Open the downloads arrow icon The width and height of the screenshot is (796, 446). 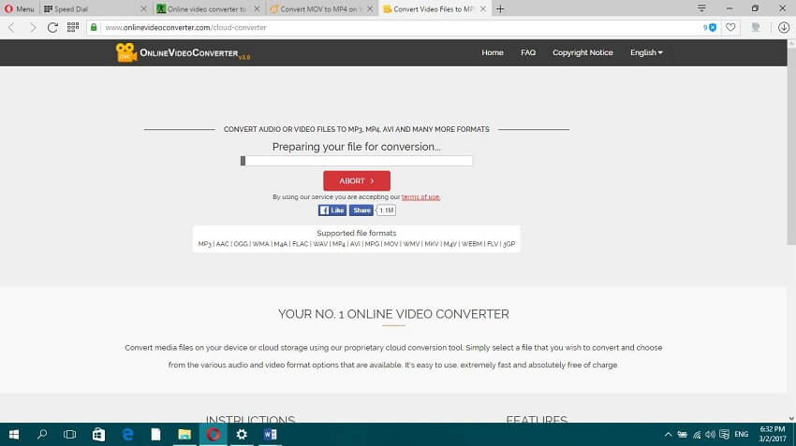(784, 27)
